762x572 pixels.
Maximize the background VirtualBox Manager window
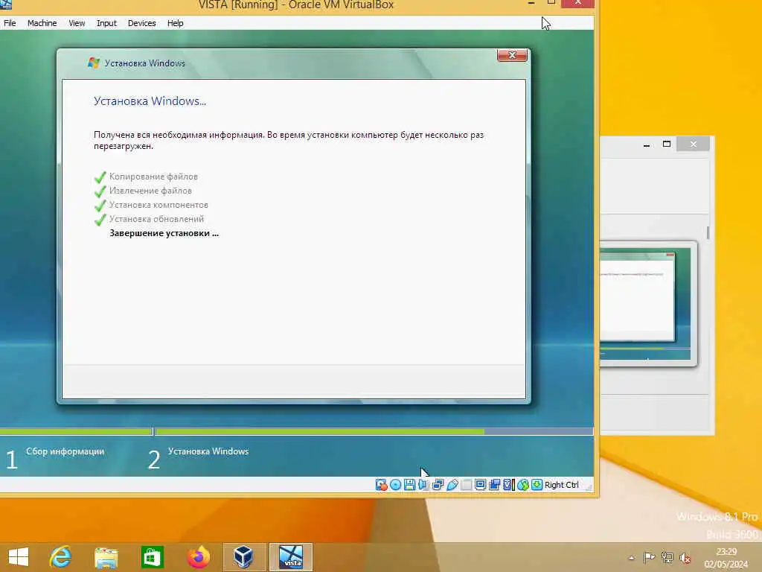click(x=666, y=144)
